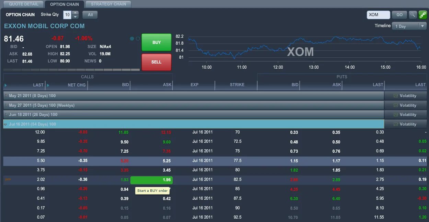Click put ask 0.50 at strike 72.5

[x=336, y=142]
